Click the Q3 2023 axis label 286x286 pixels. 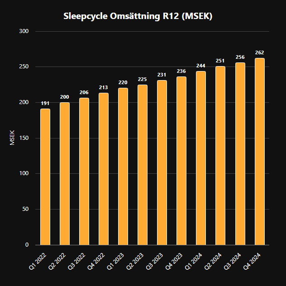click(154, 262)
